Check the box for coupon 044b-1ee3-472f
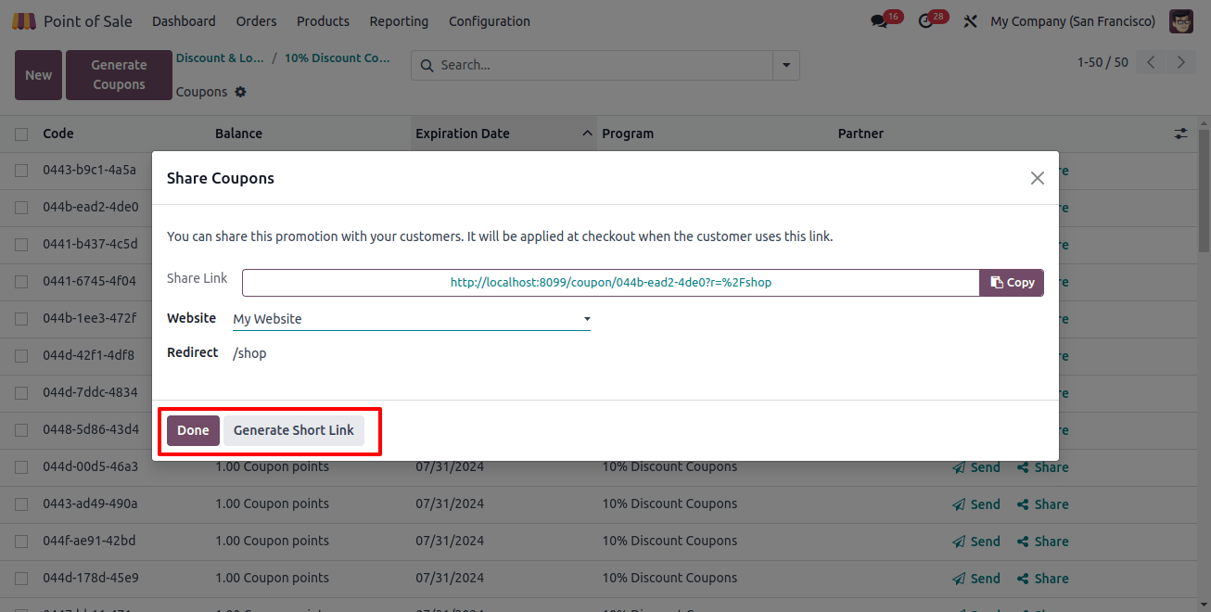This screenshot has height=612, width=1211. 21,319
